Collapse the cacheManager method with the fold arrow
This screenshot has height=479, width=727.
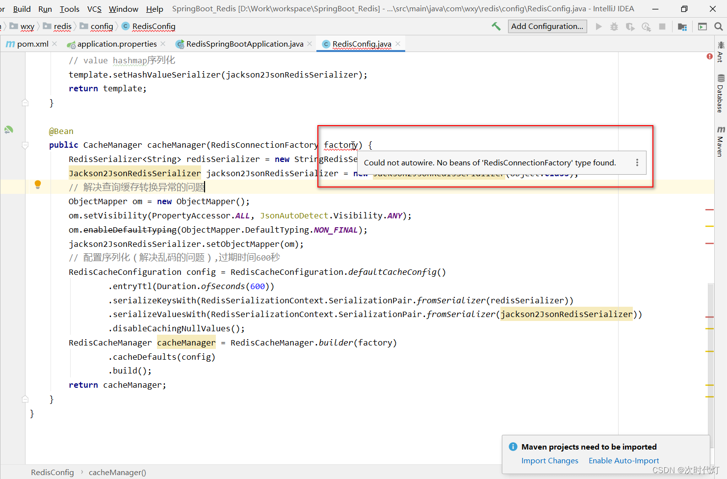pos(26,144)
